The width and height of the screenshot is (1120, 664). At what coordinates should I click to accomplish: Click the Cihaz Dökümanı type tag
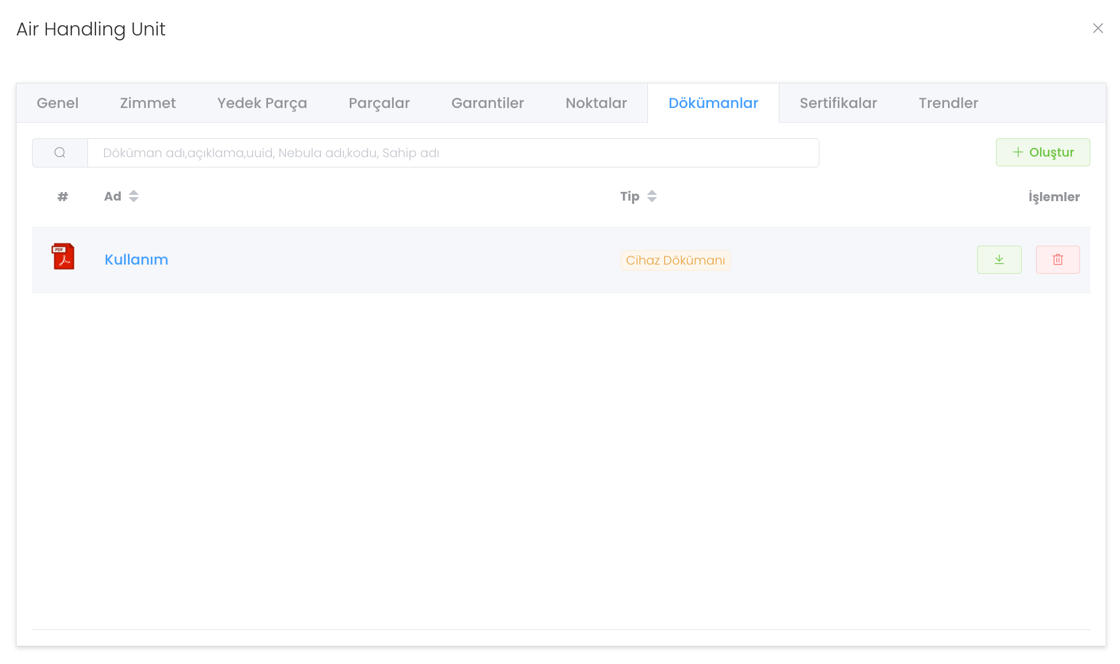[x=675, y=261]
